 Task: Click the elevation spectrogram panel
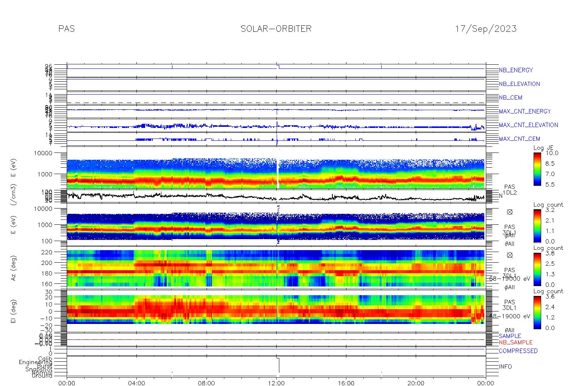pos(276,310)
